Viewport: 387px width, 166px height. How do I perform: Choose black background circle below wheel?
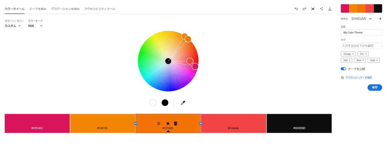[x=165, y=103]
